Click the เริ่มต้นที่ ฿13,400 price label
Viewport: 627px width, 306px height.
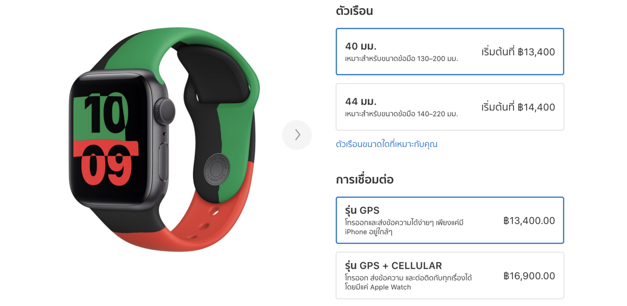(518, 52)
